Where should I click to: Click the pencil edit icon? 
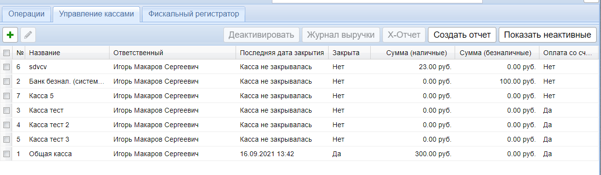pos(28,35)
